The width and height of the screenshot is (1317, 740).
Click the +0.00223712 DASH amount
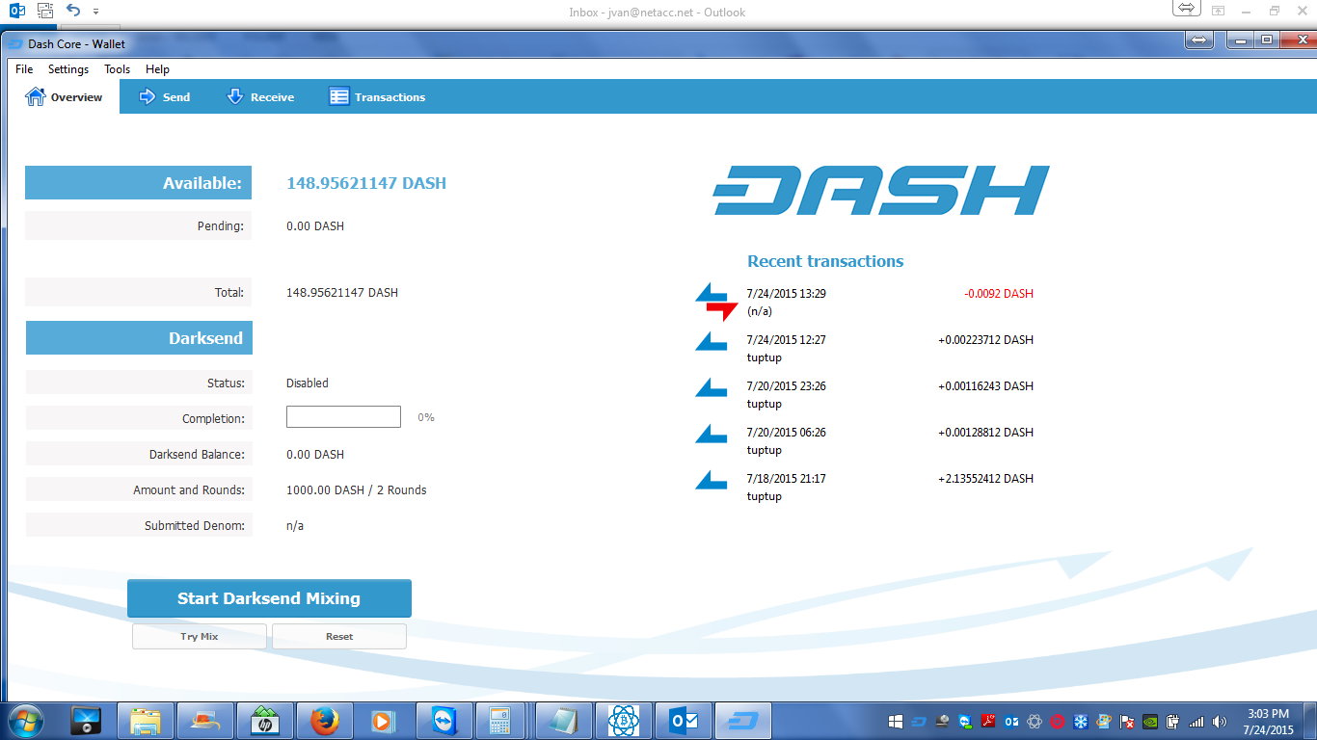[985, 340]
